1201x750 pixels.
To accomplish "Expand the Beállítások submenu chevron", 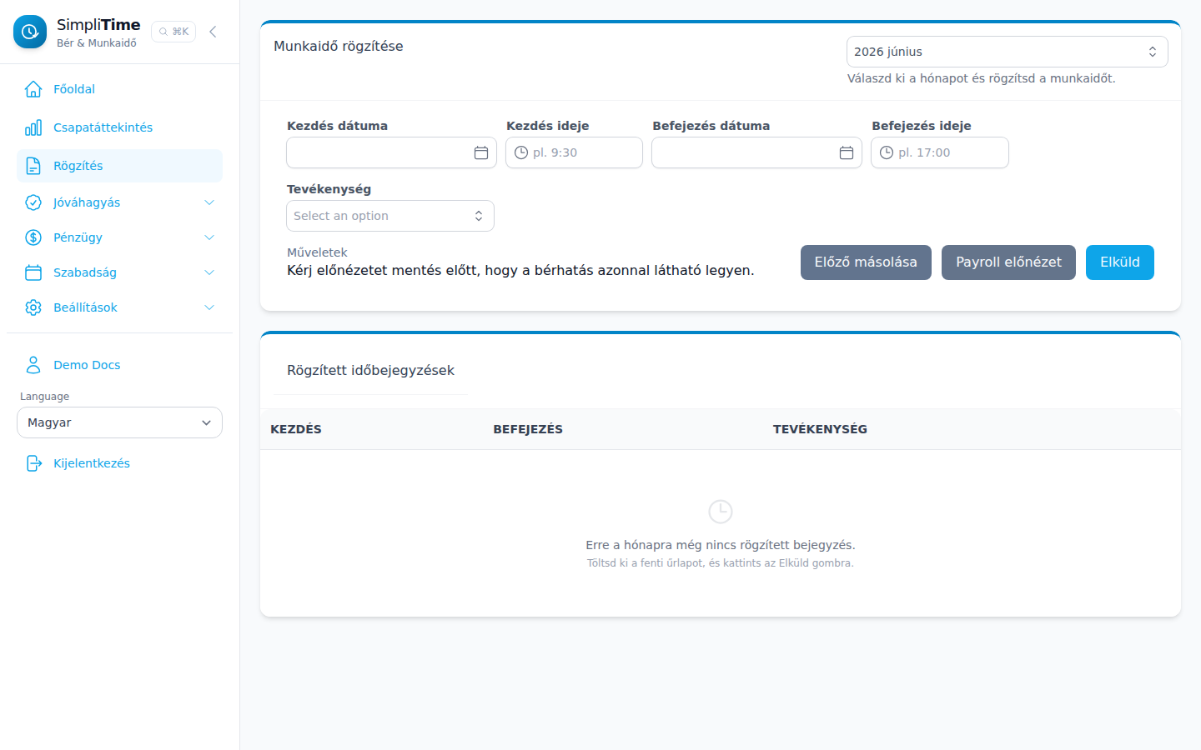I will tap(209, 307).
